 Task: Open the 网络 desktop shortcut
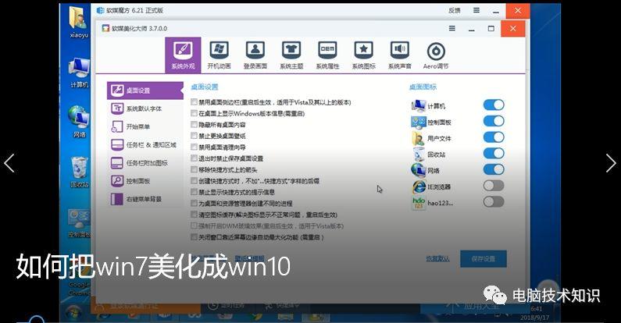tap(79, 122)
